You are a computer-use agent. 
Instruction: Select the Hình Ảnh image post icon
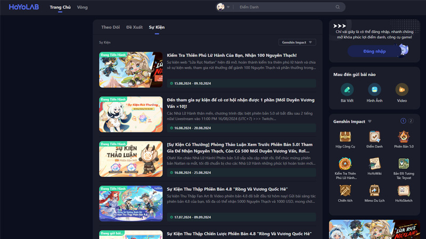click(374, 90)
